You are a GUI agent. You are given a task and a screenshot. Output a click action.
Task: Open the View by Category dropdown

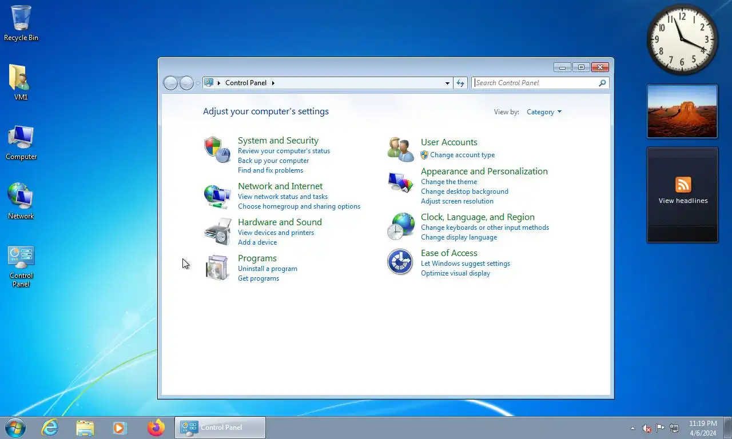pyautogui.click(x=544, y=112)
